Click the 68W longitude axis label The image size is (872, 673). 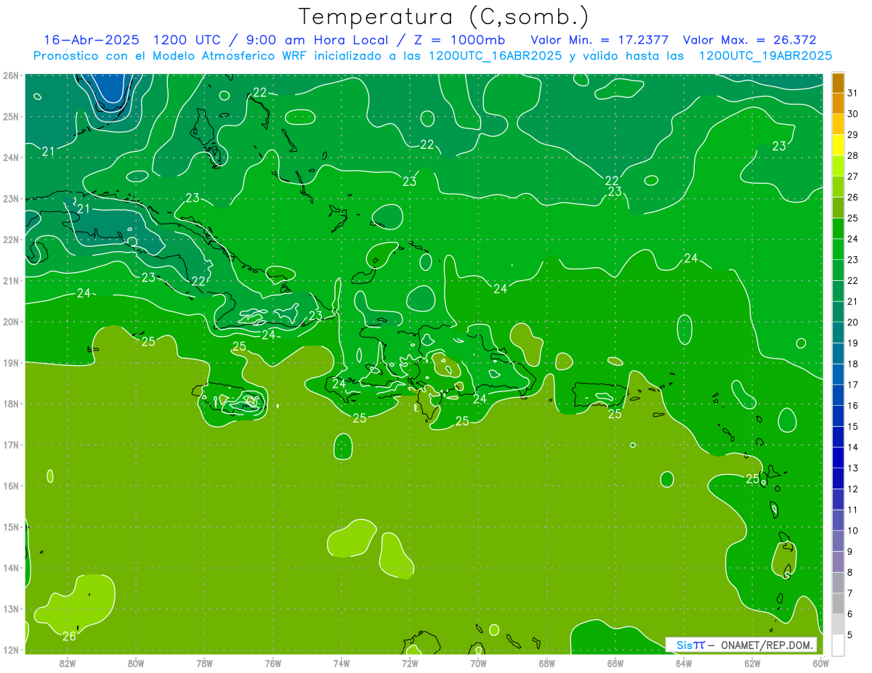pyautogui.click(x=547, y=663)
